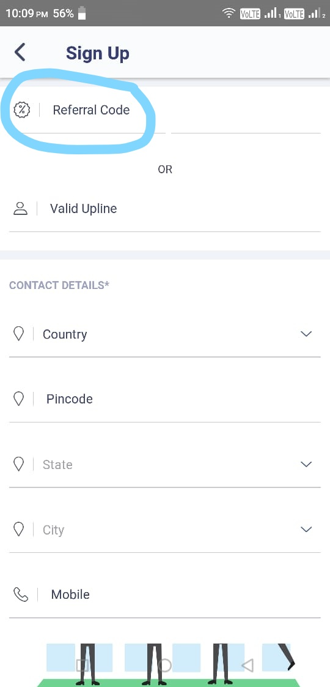Tap the location pin icon beside City
Viewport: 330px width, 687px height.
[18, 529]
